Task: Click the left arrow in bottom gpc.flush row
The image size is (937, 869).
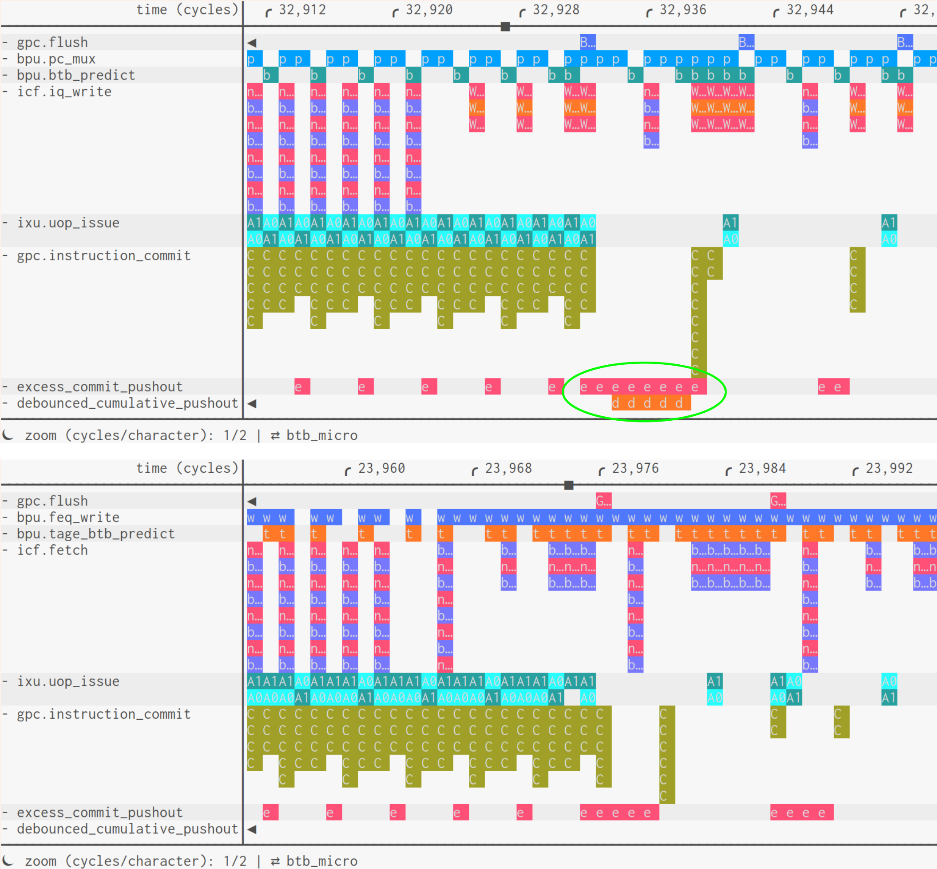Action: pos(252,501)
